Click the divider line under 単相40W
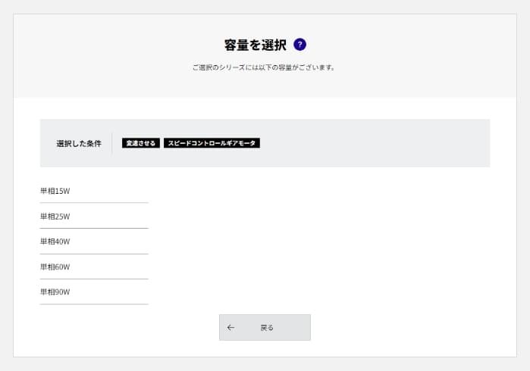The width and height of the screenshot is (530, 371). coord(94,254)
